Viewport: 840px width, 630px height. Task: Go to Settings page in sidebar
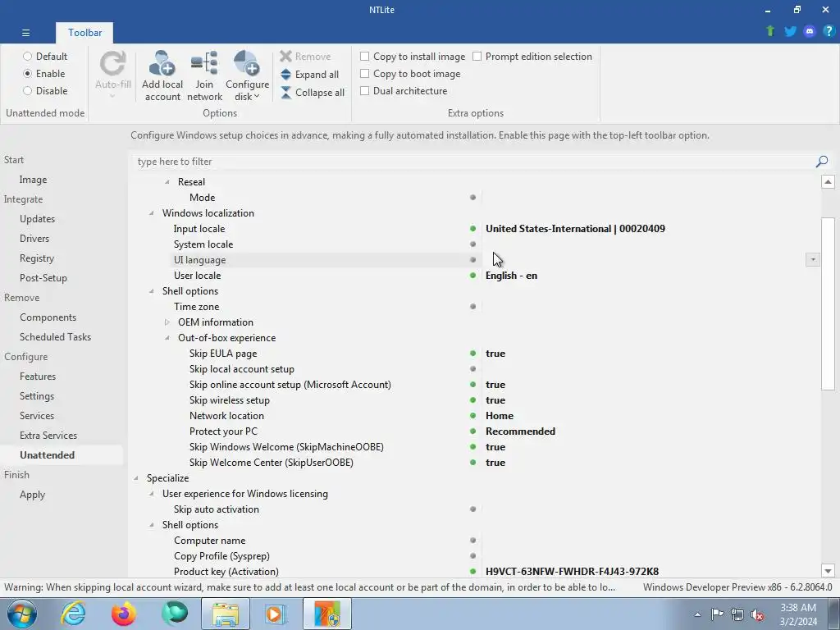point(37,396)
